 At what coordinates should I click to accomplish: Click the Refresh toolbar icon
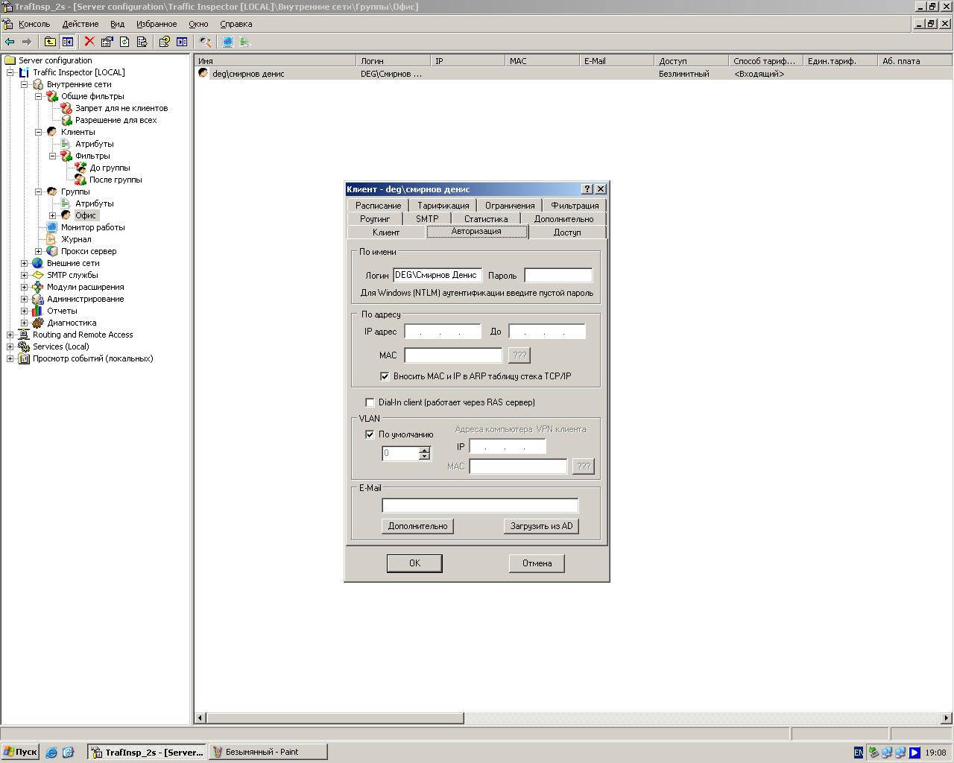click(124, 42)
